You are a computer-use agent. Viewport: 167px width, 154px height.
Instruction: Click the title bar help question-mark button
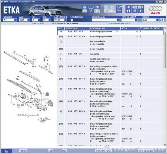tap(157, 2)
